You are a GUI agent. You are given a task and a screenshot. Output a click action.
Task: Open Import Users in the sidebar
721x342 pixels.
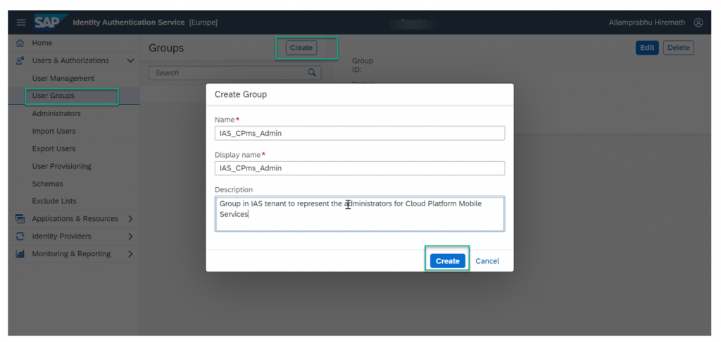point(54,131)
